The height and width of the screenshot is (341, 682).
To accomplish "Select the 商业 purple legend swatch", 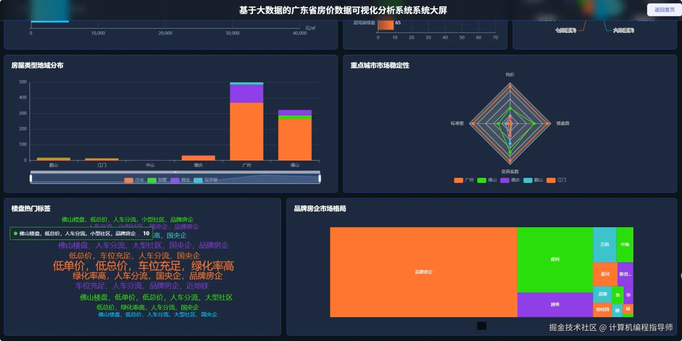I will tap(174, 180).
